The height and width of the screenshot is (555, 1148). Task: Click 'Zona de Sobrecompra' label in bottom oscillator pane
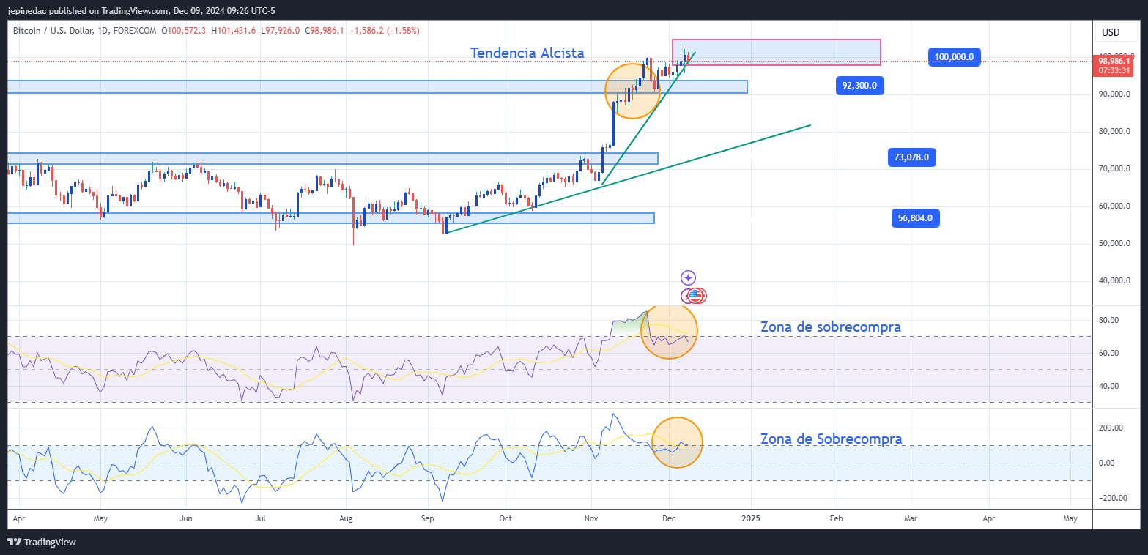click(831, 439)
